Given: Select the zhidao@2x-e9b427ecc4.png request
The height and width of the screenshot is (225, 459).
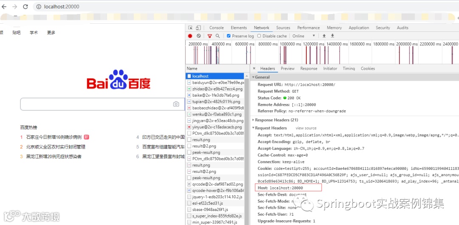Looking at the screenshot, I should coord(215,89).
